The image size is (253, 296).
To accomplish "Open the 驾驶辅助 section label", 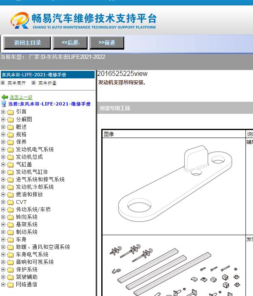I will [27, 277].
